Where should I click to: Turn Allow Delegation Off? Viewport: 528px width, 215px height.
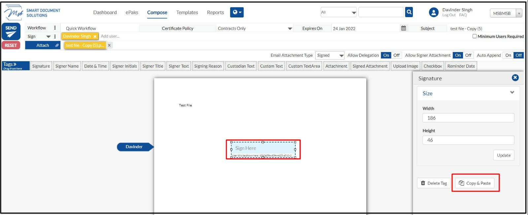[396, 55]
